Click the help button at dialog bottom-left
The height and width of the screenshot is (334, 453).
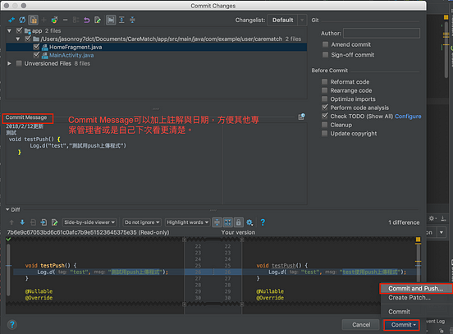(x=12, y=325)
